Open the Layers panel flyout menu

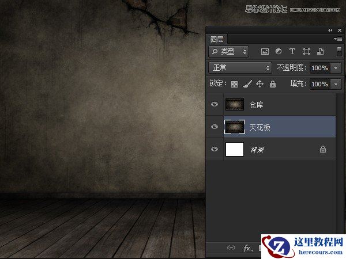click(338, 39)
